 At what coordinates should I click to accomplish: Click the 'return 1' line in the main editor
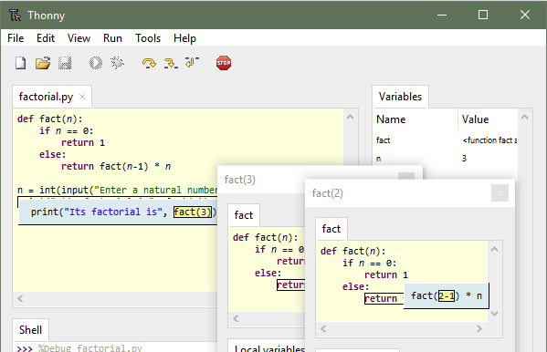(83, 142)
